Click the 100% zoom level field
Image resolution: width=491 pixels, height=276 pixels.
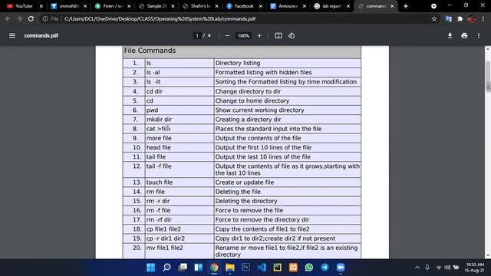click(243, 36)
